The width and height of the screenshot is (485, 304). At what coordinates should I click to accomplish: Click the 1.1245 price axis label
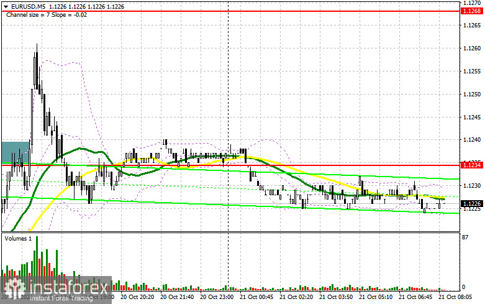[472, 117]
